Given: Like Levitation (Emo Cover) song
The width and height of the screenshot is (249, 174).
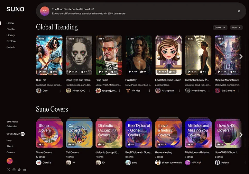Looking at the screenshot, I should [172, 72].
